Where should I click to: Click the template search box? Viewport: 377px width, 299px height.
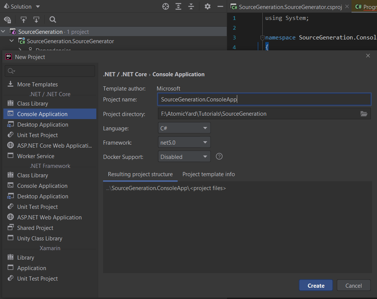click(50, 71)
